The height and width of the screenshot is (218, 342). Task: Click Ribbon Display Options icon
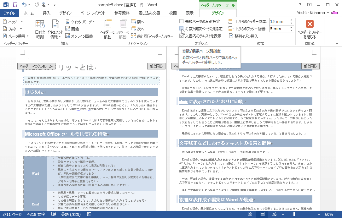tap(309, 5)
